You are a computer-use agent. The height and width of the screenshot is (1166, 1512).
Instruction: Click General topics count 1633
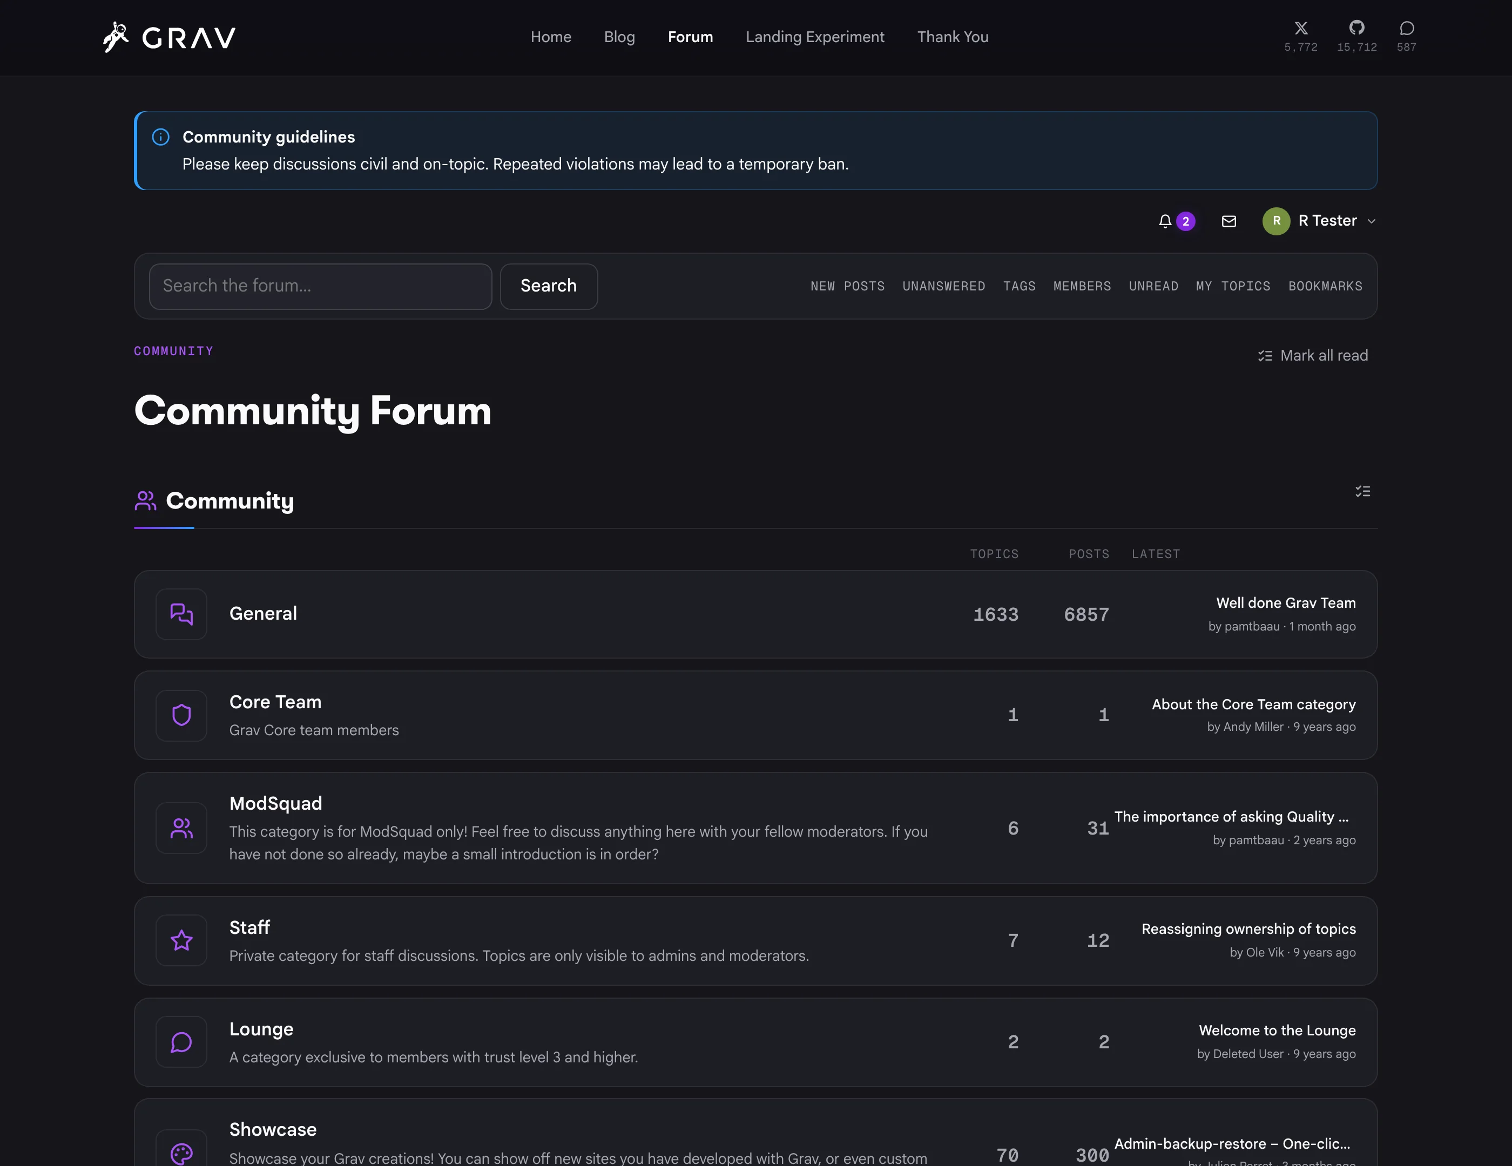point(996,614)
